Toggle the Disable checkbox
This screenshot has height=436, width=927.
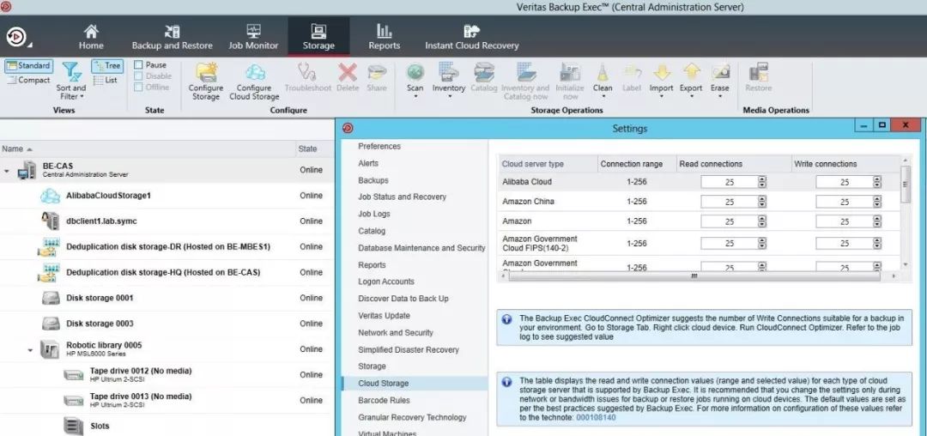click(x=138, y=76)
